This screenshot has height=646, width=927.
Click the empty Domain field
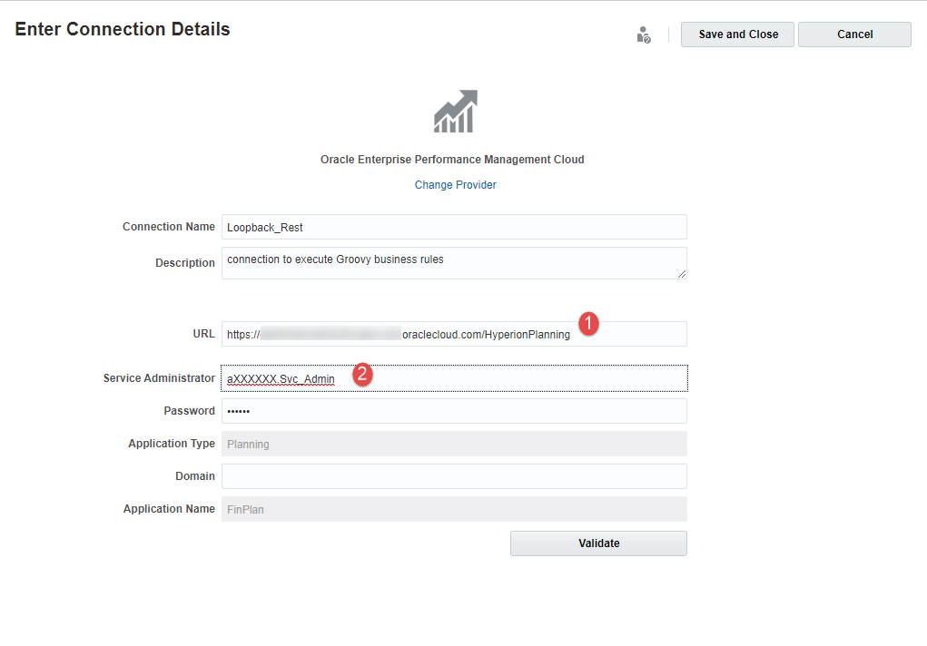point(454,475)
